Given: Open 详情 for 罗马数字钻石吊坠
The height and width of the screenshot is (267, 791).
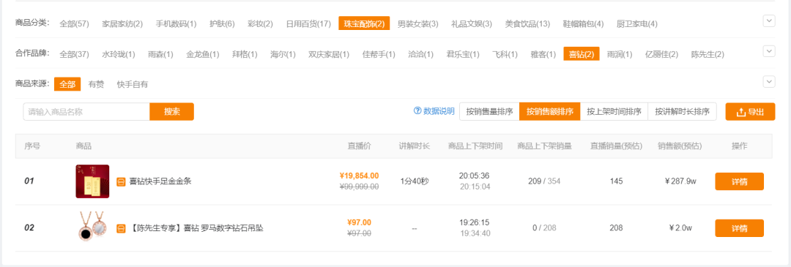Looking at the screenshot, I should click(x=739, y=228).
